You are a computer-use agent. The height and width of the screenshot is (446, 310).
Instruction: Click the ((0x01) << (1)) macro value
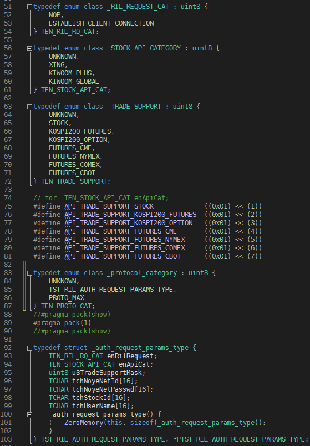pos(233,206)
